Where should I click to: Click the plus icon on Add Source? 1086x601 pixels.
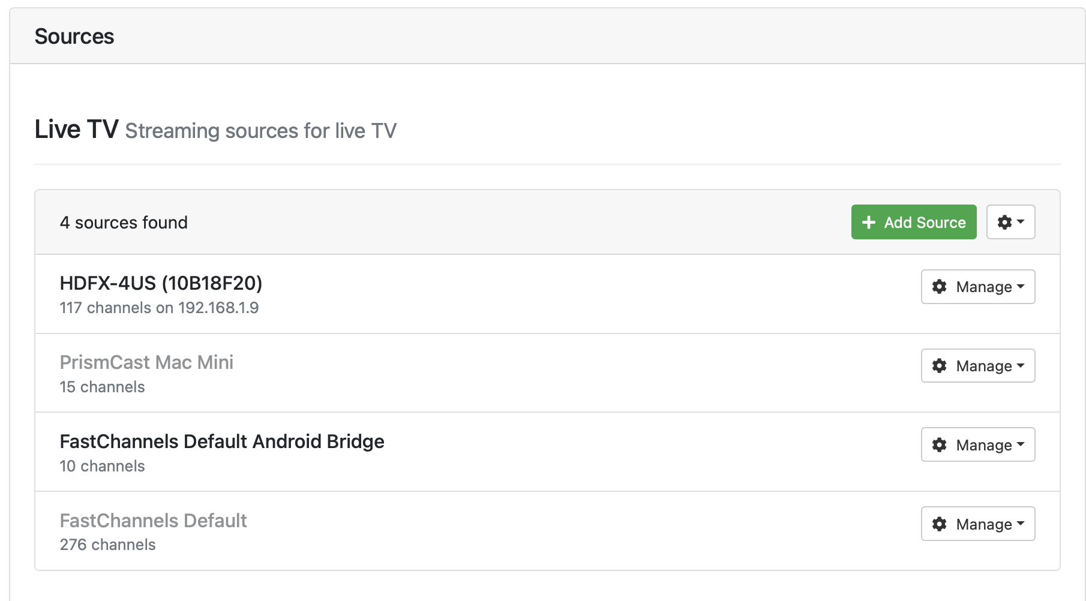[868, 222]
